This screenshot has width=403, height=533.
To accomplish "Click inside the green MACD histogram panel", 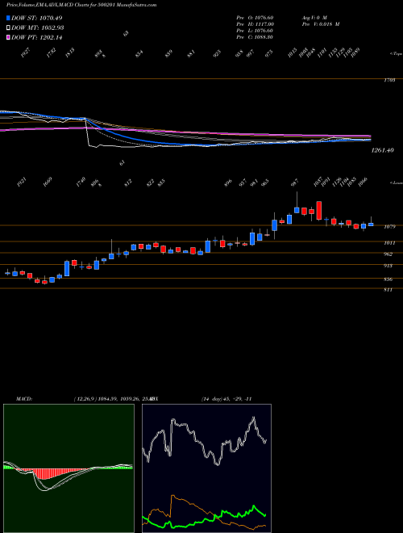I will pyautogui.click(x=69, y=468).
